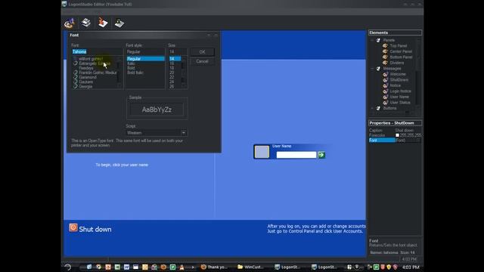Select User Name in Elements tree

[x=399, y=97]
